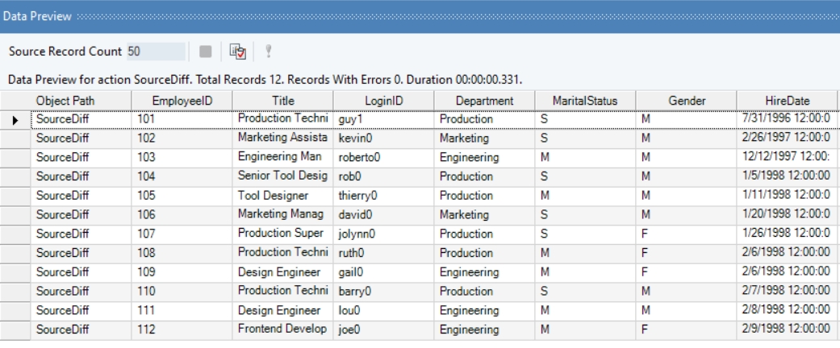Click the exclamation mark errors icon
The height and width of the screenshot is (348, 840).
tap(268, 52)
